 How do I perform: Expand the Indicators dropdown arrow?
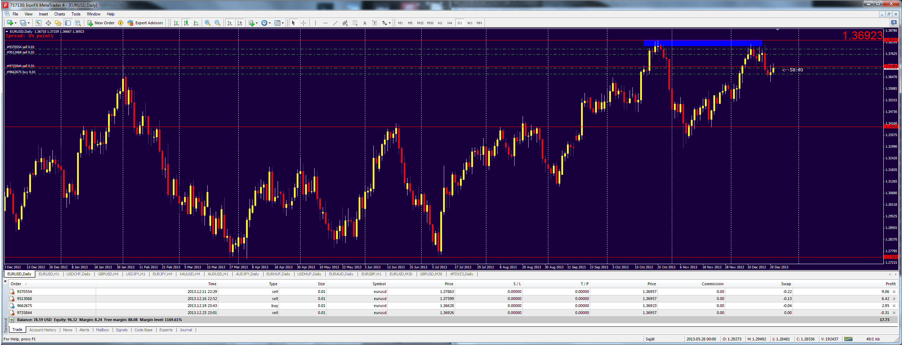[257, 23]
